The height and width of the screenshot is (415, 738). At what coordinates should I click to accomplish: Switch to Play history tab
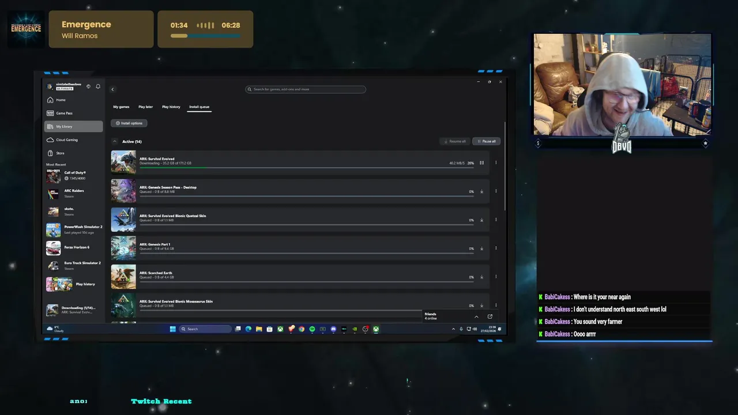171,107
